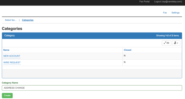185x99 pixels.
Task: Click the 'Showing 1-2 of 2 items' summary
Action: point(168,35)
